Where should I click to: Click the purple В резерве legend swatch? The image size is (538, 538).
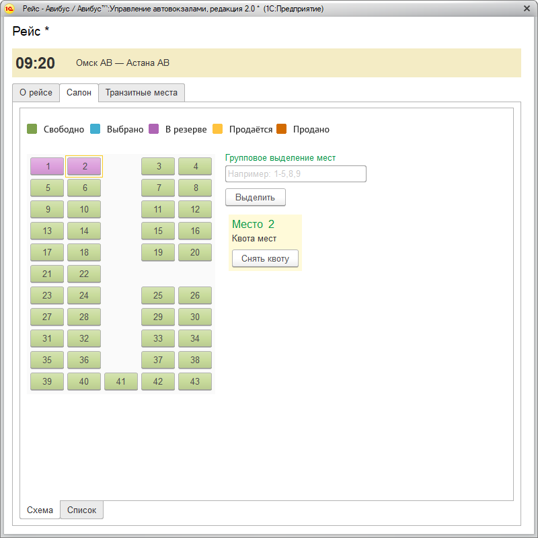click(153, 129)
